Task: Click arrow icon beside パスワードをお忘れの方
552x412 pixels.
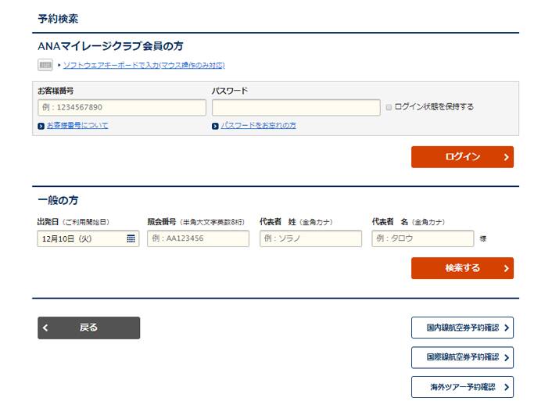Action: [x=215, y=126]
